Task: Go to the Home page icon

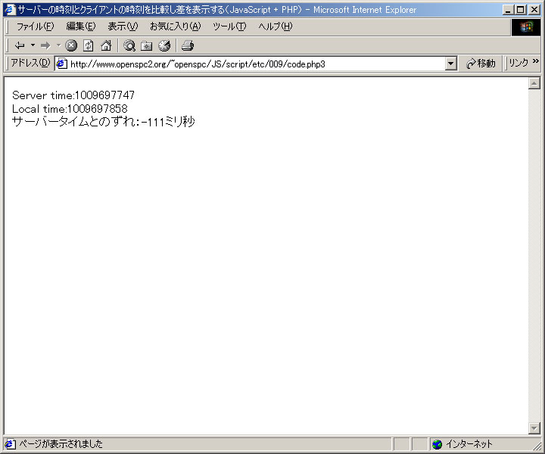Action: 106,45
